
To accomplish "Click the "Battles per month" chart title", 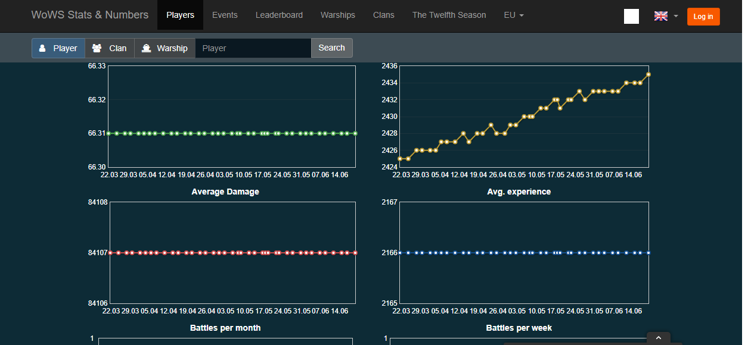I will [225, 328].
